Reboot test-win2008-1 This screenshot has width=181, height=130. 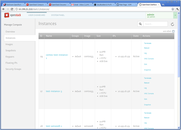[x=147, y=118]
